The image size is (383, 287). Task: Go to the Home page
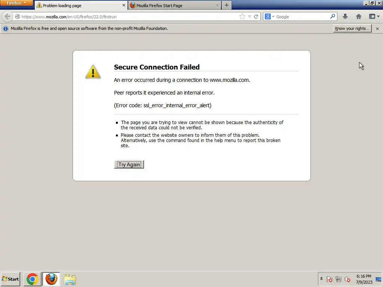359,16
